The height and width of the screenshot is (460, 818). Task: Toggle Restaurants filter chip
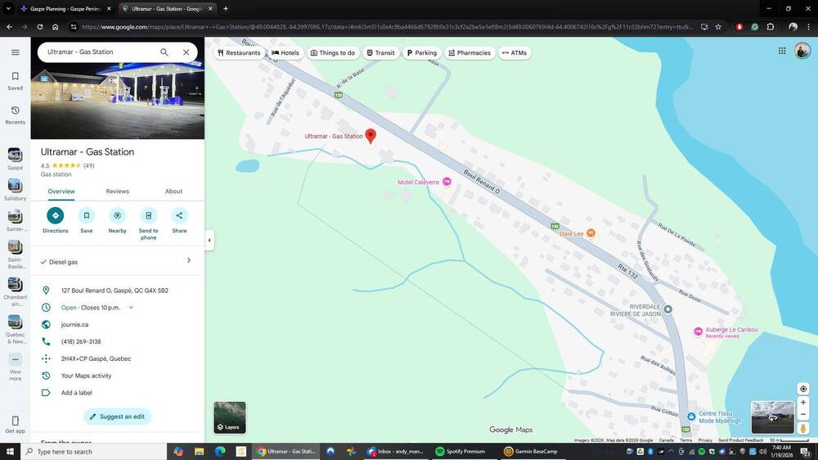239,52
